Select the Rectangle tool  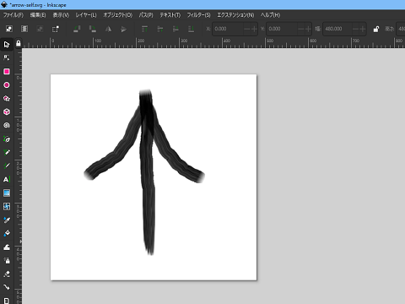7,72
